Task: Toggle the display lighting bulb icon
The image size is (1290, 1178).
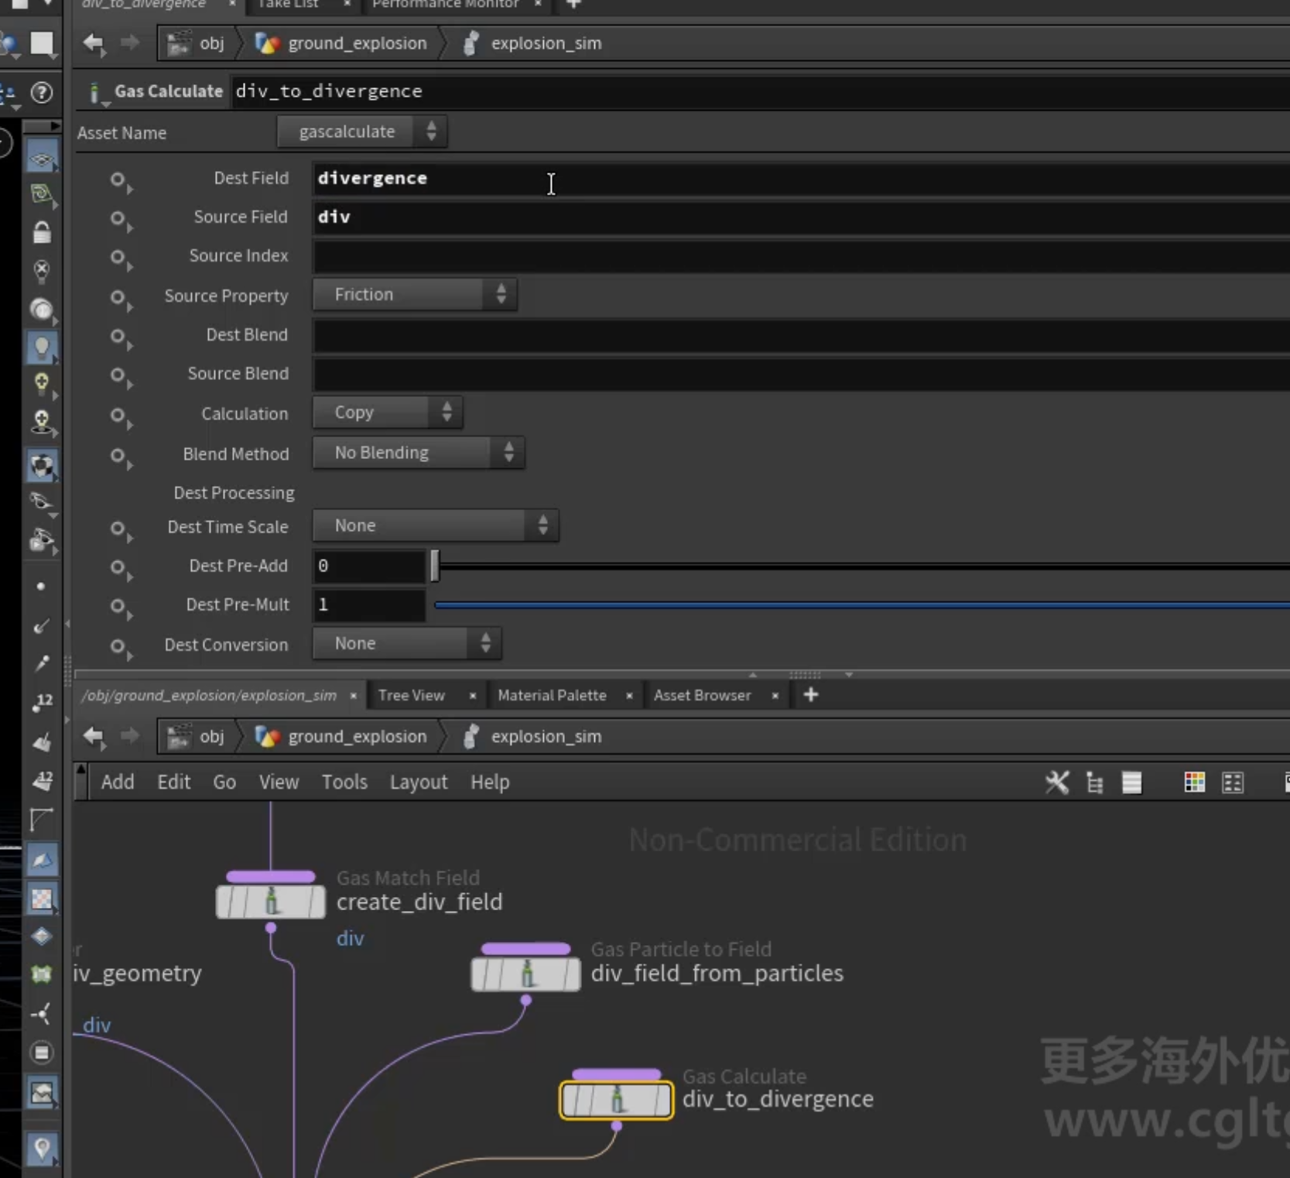Action: pyautogui.click(x=42, y=348)
